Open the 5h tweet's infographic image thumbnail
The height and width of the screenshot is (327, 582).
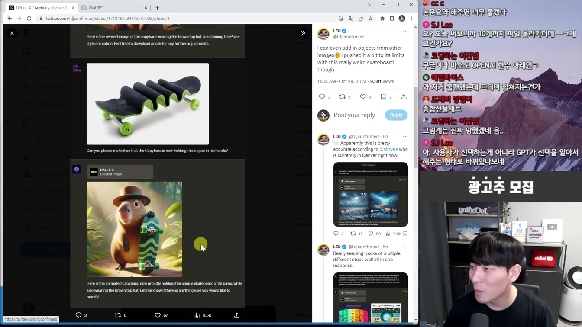pyautogui.click(x=371, y=297)
